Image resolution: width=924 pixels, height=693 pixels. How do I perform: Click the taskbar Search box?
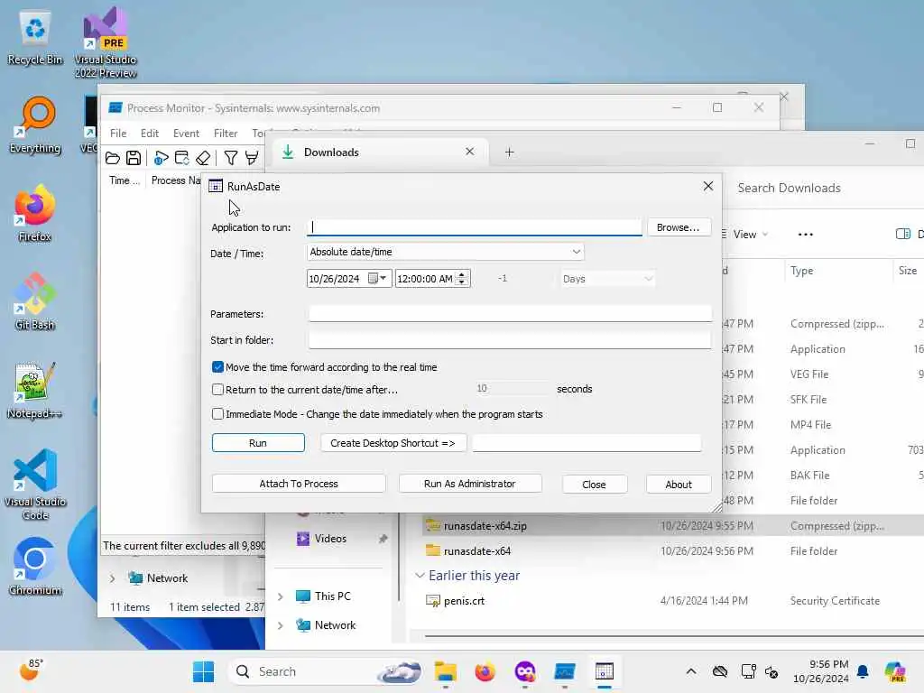[x=325, y=671]
